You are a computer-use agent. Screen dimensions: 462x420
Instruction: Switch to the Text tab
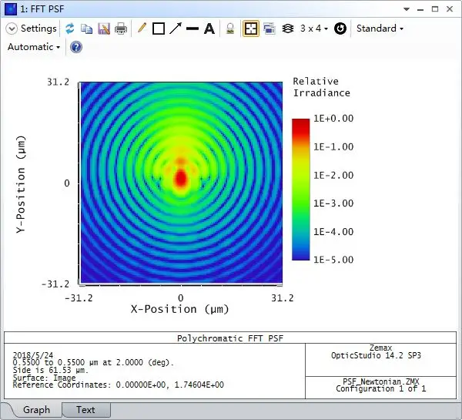(x=85, y=410)
